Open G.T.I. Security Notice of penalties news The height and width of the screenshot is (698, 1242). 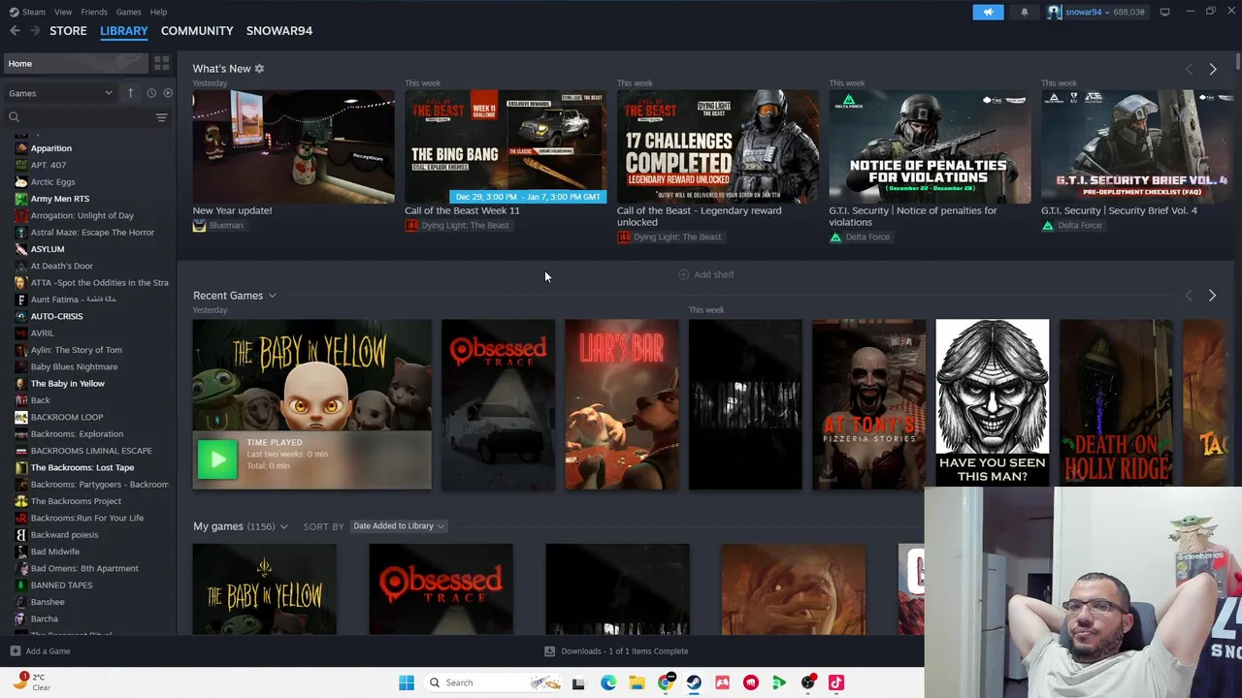930,147
